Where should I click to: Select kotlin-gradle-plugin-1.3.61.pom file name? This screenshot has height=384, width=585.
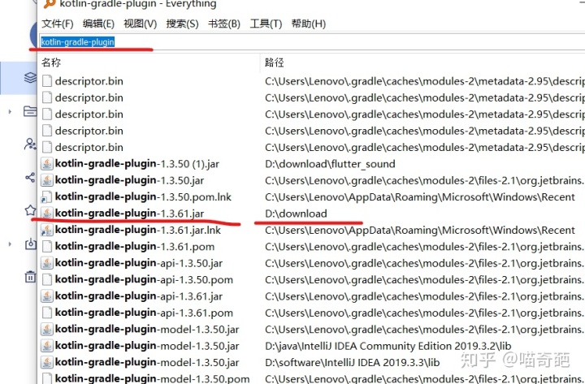(x=135, y=247)
